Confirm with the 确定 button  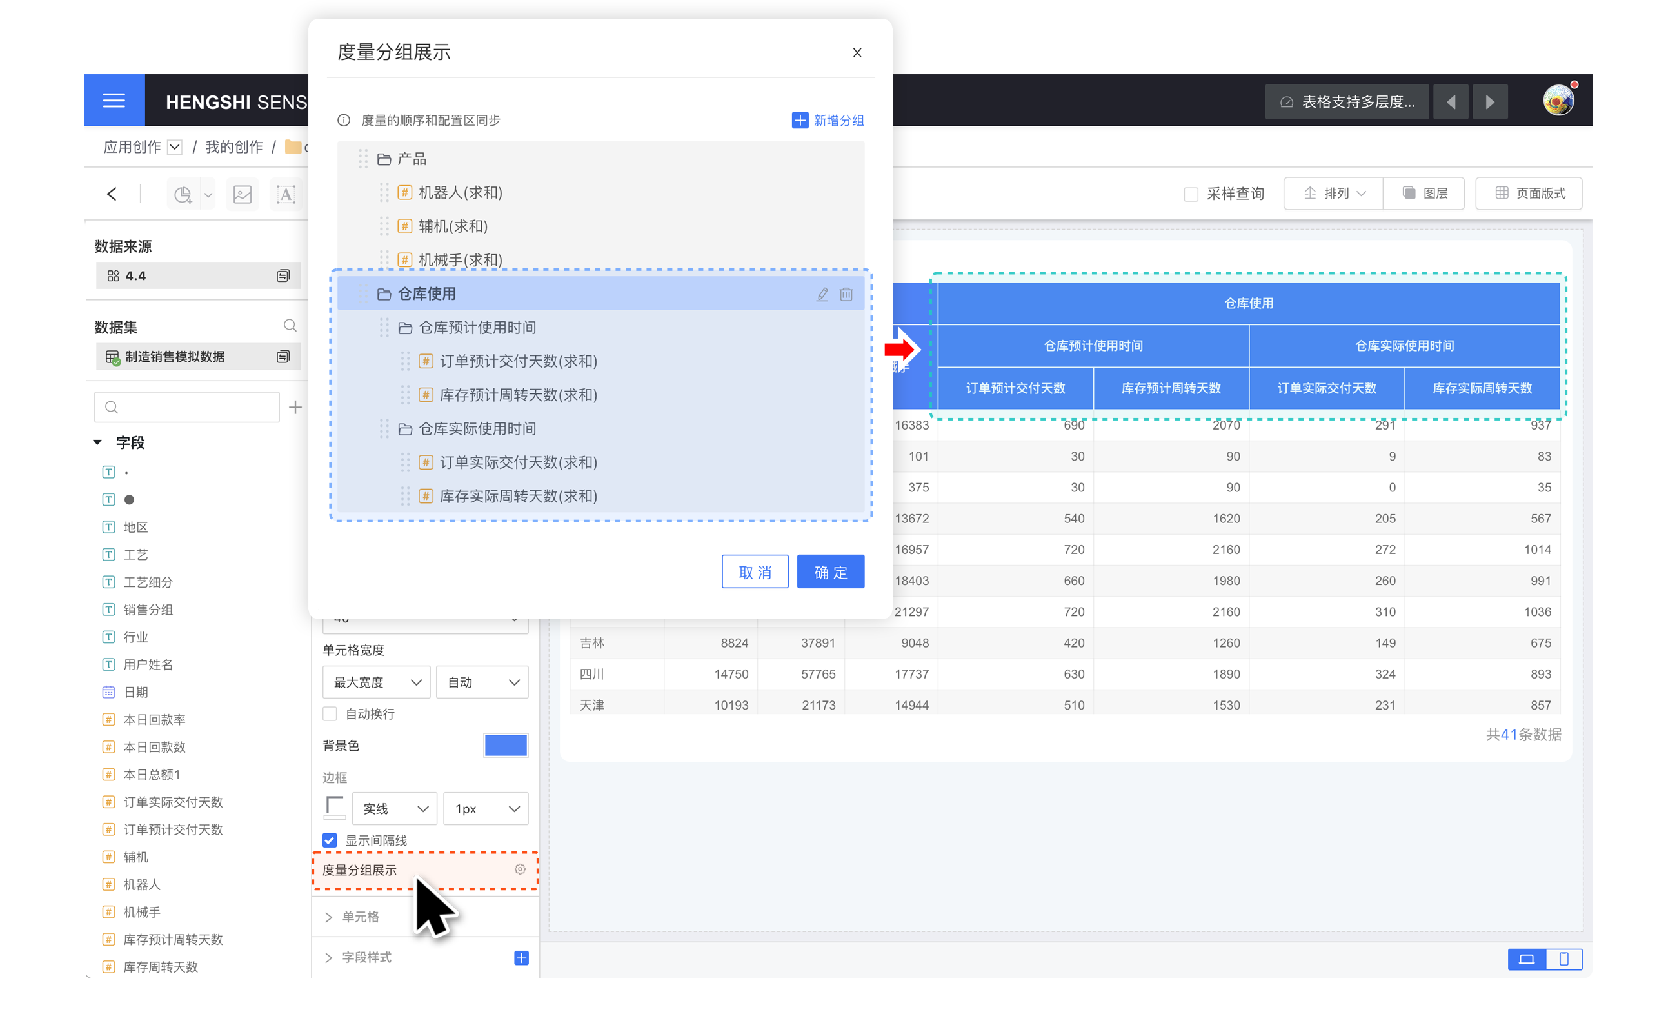(x=831, y=571)
